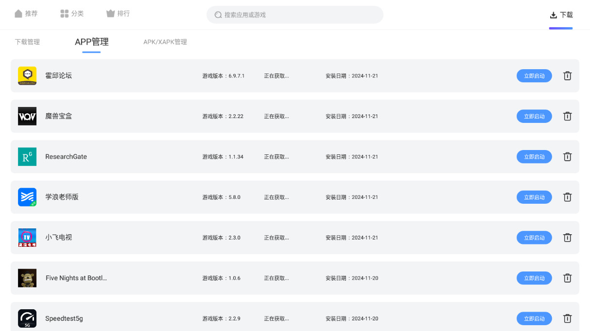This screenshot has height=331, width=590.
Task: Launch 霍邱论坛 with 立即启动
Action: [534, 76]
